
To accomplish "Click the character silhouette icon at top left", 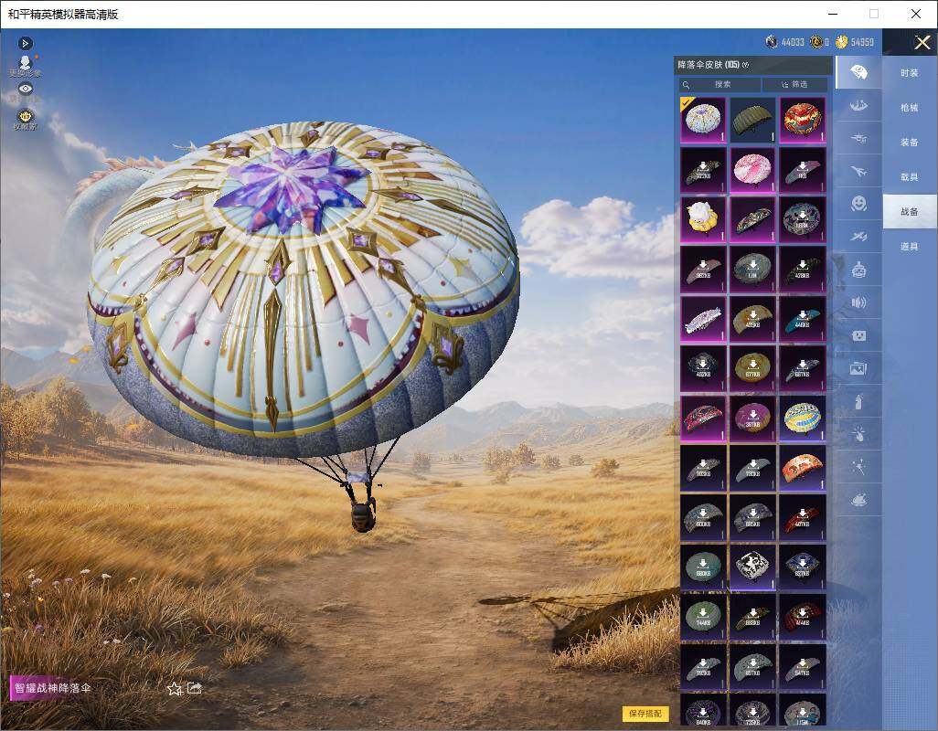I will point(25,65).
